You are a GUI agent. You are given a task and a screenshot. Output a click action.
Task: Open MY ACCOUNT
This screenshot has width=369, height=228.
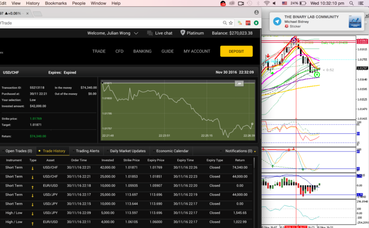click(x=197, y=51)
